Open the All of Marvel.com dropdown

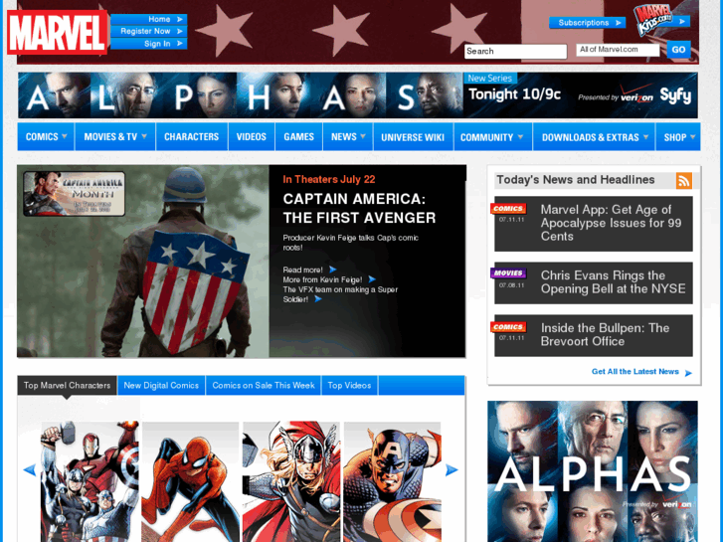pos(618,50)
